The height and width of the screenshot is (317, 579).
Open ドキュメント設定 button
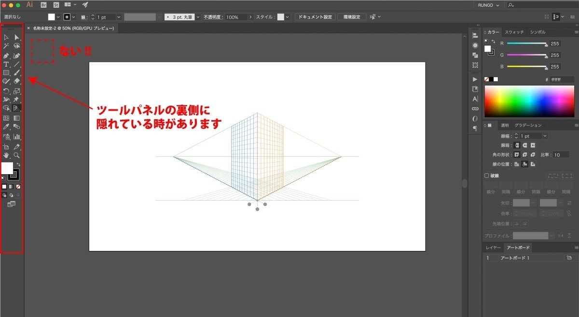pos(315,16)
